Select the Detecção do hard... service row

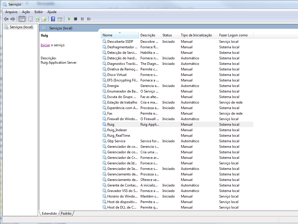click(177, 58)
